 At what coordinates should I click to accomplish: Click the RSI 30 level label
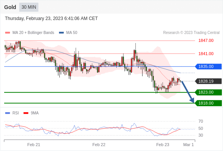tap(201, 135)
